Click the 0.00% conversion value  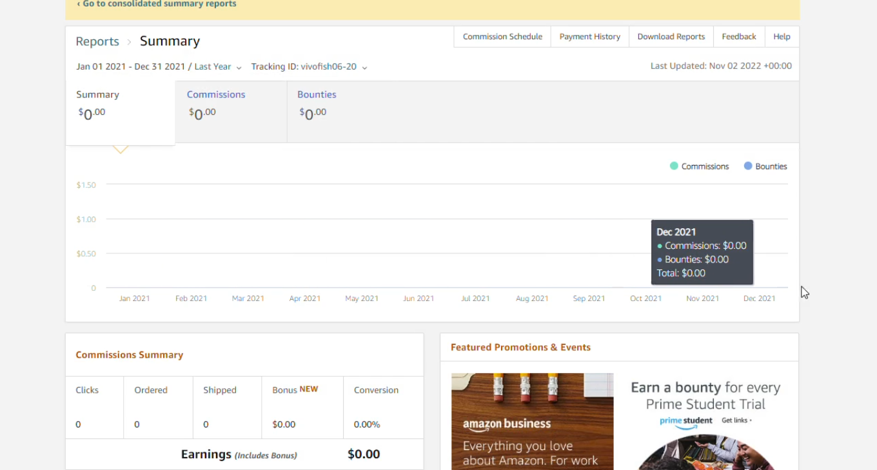(367, 424)
